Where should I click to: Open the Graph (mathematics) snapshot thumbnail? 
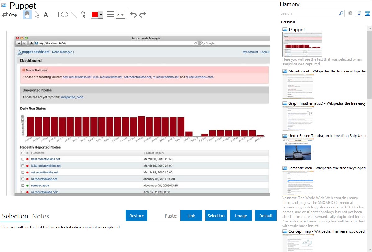(x=298, y=118)
